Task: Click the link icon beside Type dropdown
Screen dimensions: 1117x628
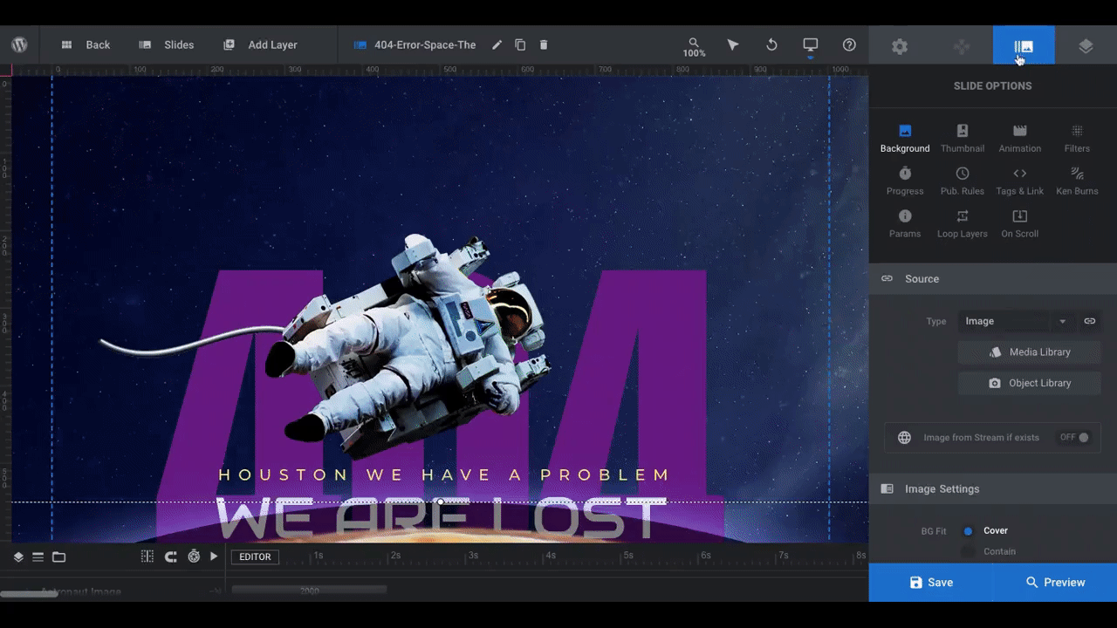Action: pyautogui.click(x=1090, y=321)
